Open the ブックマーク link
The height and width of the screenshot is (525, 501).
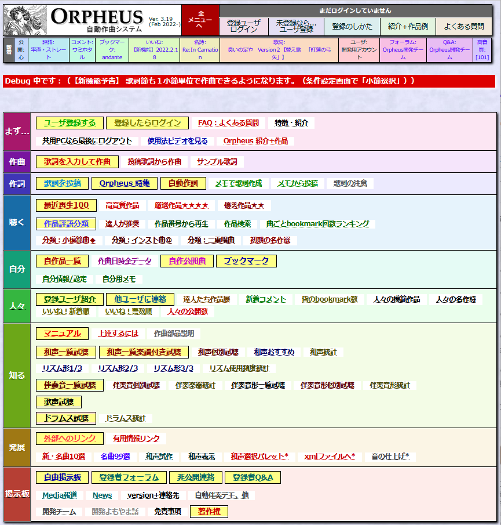[x=246, y=261]
